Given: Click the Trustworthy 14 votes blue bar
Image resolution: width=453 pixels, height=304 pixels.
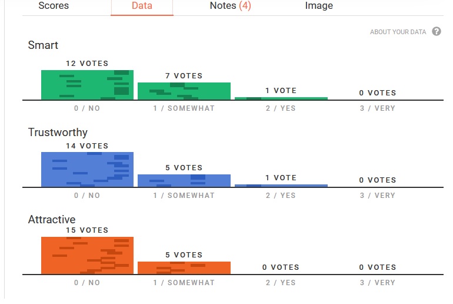Looking at the screenshot, I should coord(87,170).
